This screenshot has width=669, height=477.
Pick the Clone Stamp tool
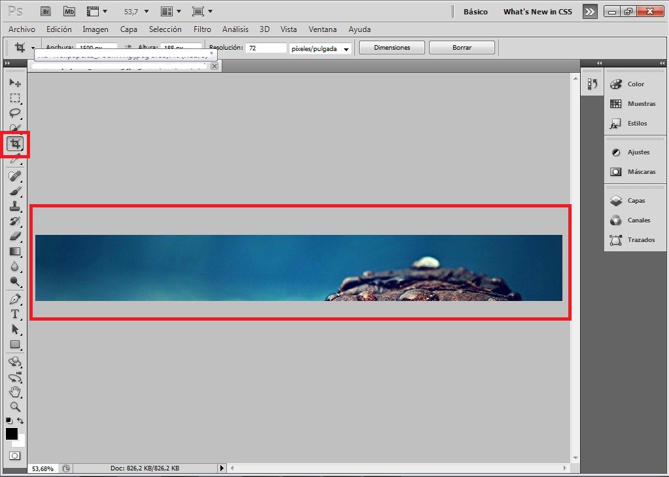[15, 206]
